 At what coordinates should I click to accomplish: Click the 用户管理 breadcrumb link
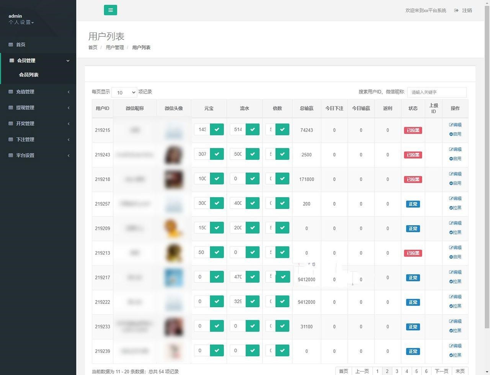115,47
